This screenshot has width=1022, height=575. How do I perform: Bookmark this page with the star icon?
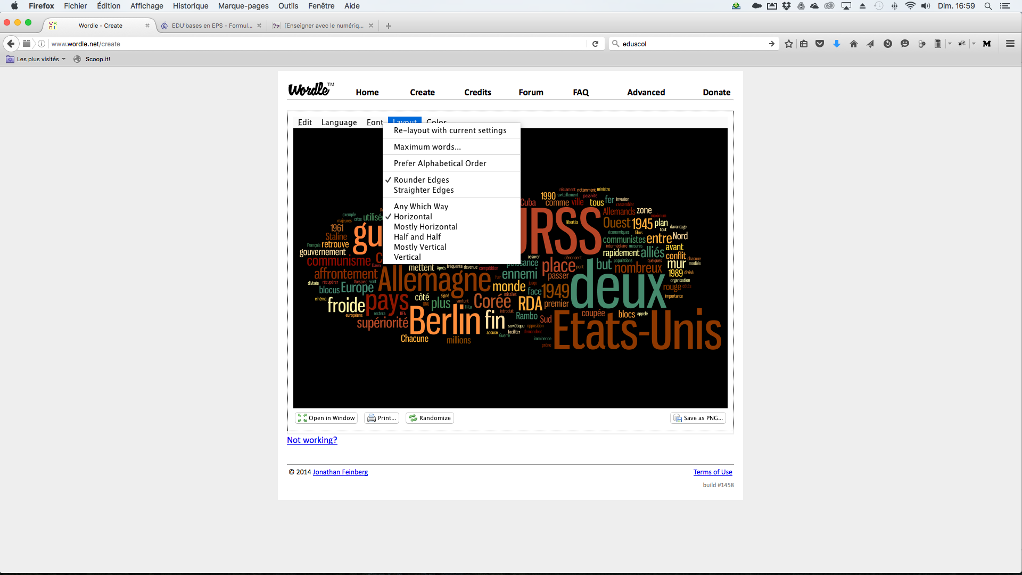[x=789, y=44]
